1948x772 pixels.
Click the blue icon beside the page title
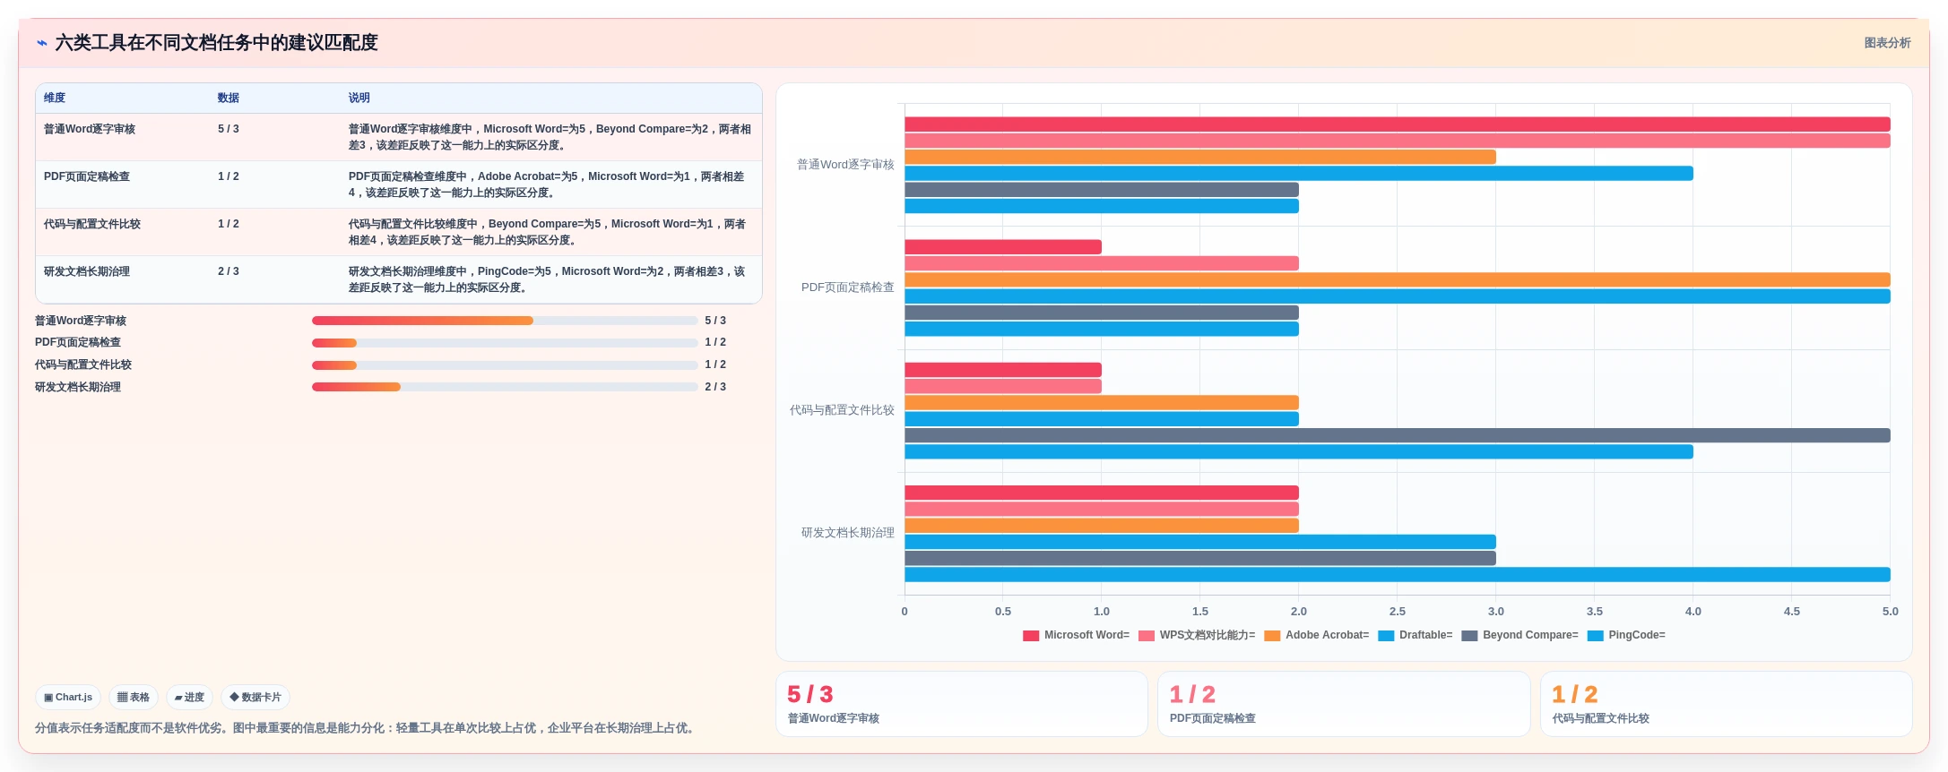(x=41, y=43)
